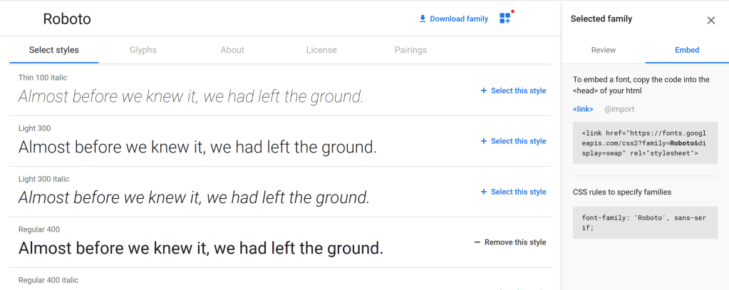Open the About tab
The height and width of the screenshot is (290, 729).
click(x=232, y=51)
